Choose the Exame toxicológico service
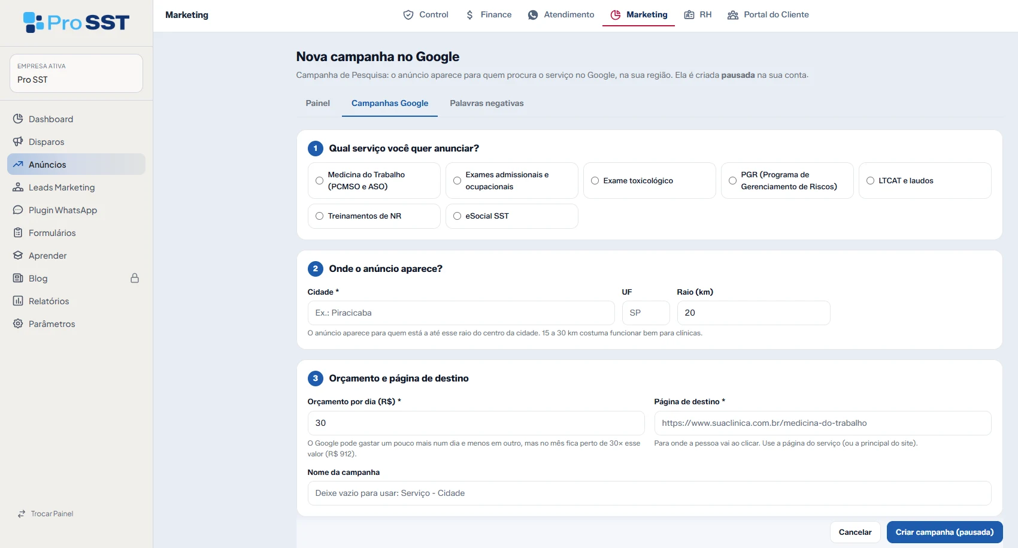The image size is (1018, 548). coord(649,180)
